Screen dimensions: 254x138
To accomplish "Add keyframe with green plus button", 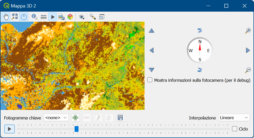I will pyautogui.click(x=75, y=118).
